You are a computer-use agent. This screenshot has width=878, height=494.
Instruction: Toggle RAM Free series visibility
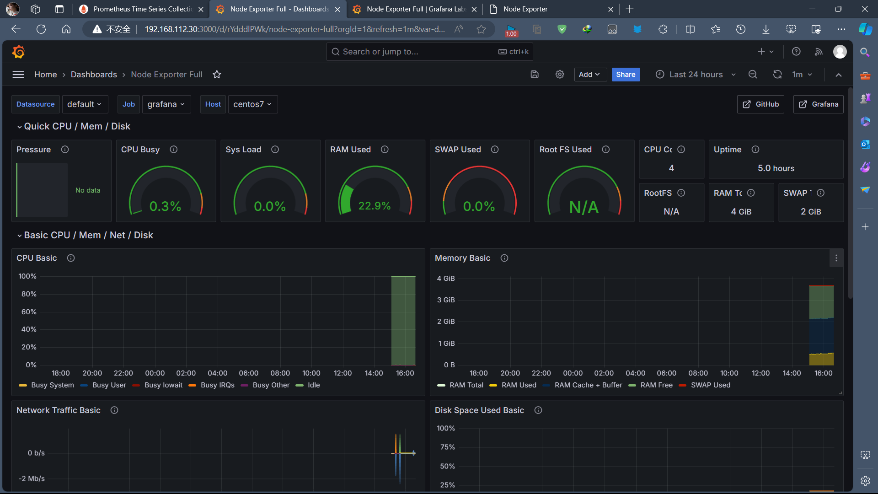[657, 385]
